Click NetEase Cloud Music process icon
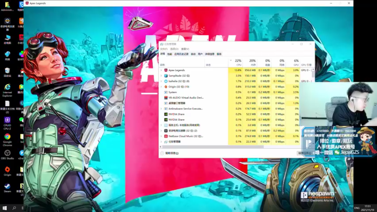Image resolution: width=377 pixels, height=212 pixels. [166, 136]
